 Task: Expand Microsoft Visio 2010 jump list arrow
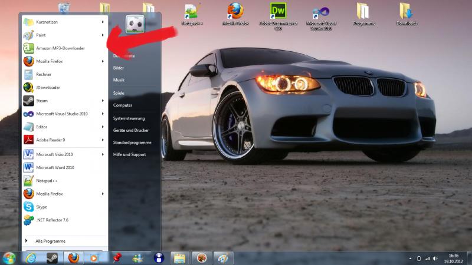(103, 154)
